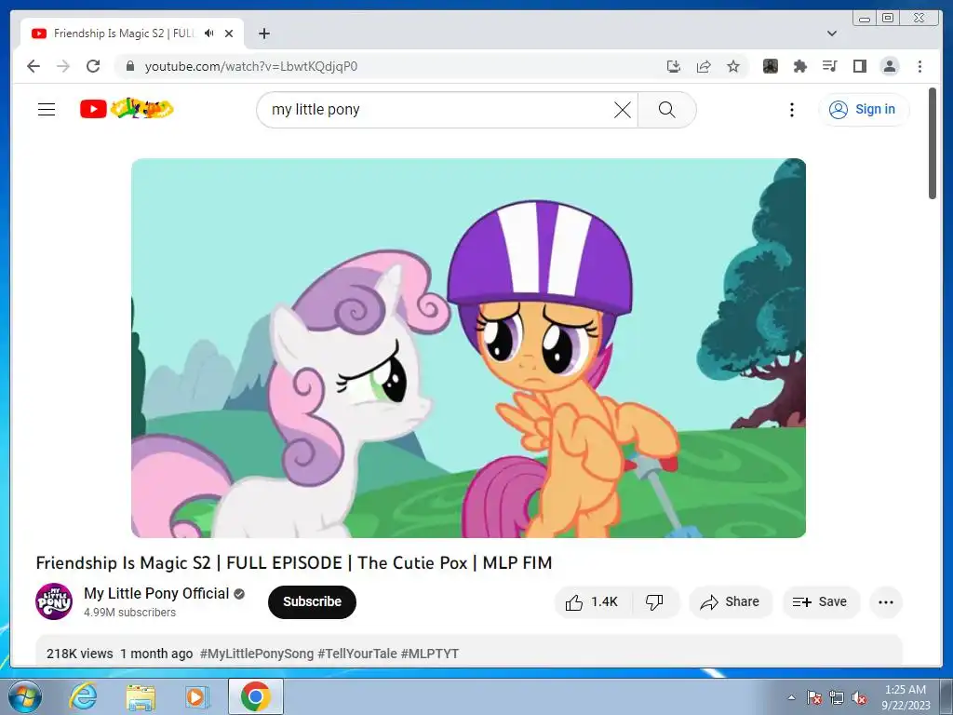The height and width of the screenshot is (715, 953).
Task: Open the #TellYourTale hashtag
Action: pyautogui.click(x=356, y=654)
